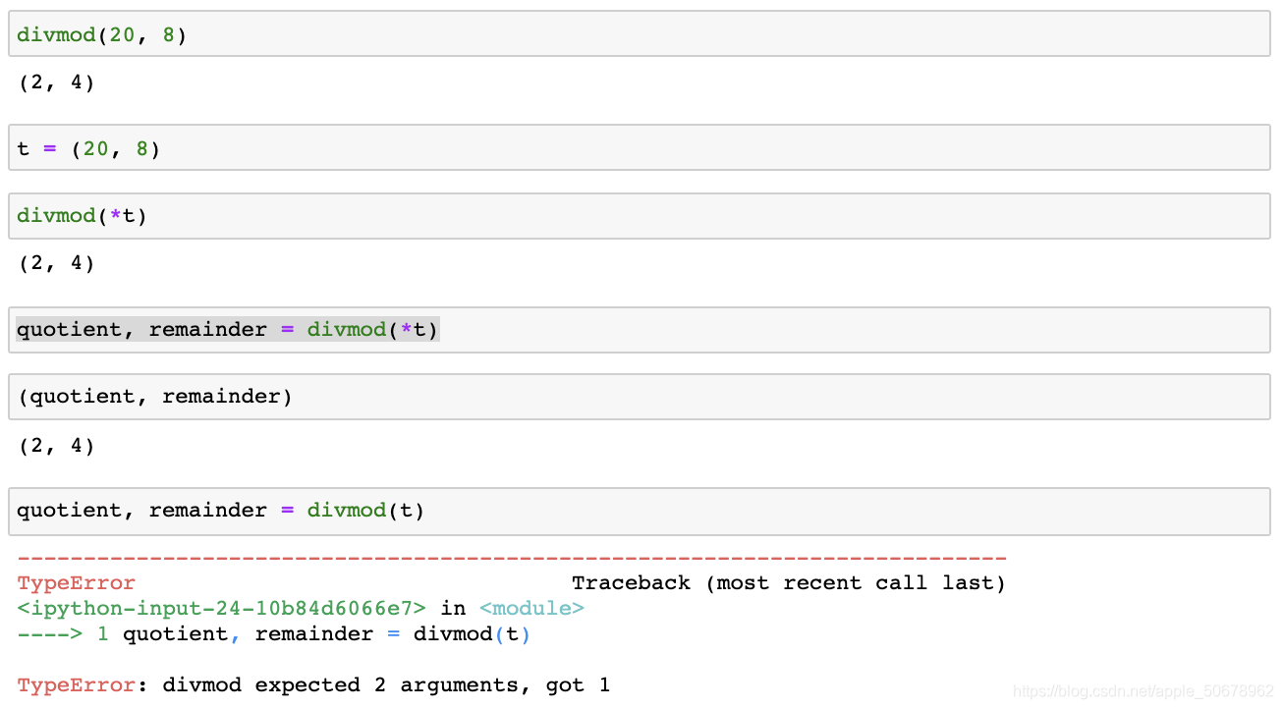Click the code cell reading exactly divmod(*t)
This screenshot has width=1283, height=709.
[640, 216]
